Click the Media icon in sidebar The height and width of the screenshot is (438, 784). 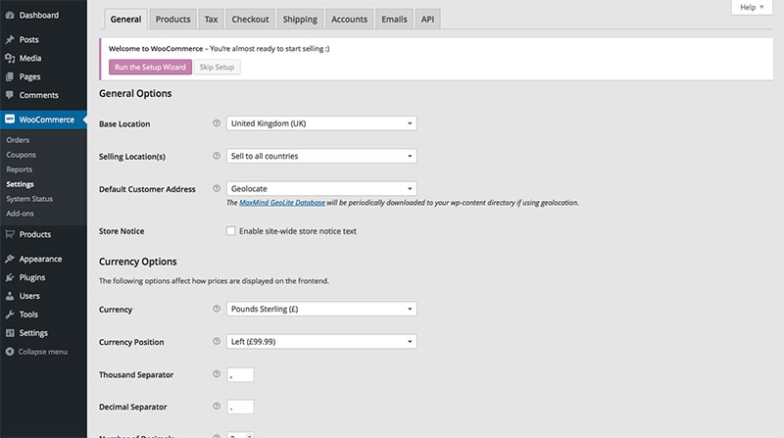click(x=10, y=58)
